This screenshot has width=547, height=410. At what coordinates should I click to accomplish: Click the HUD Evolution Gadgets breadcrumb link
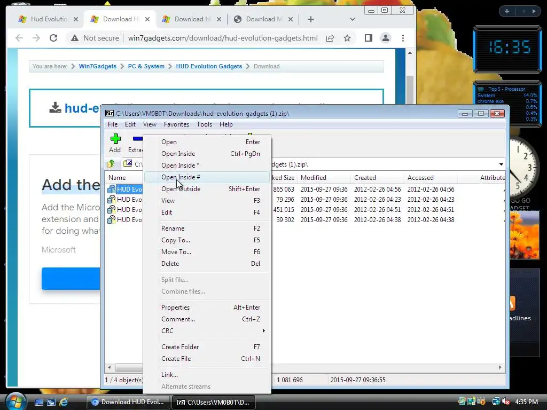209,66
